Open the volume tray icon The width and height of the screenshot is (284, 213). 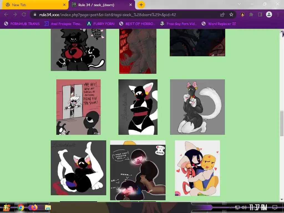coord(244,207)
